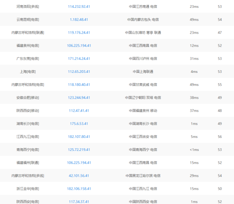The height and width of the screenshot is (204, 234).
Task: Select node name 广东东莞[电信]
Action: (x=28, y=59)
